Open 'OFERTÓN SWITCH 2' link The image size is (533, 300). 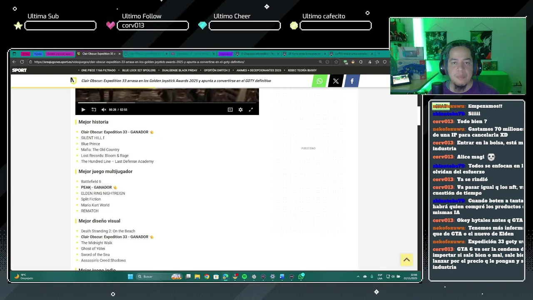click(x=217, y=70)
